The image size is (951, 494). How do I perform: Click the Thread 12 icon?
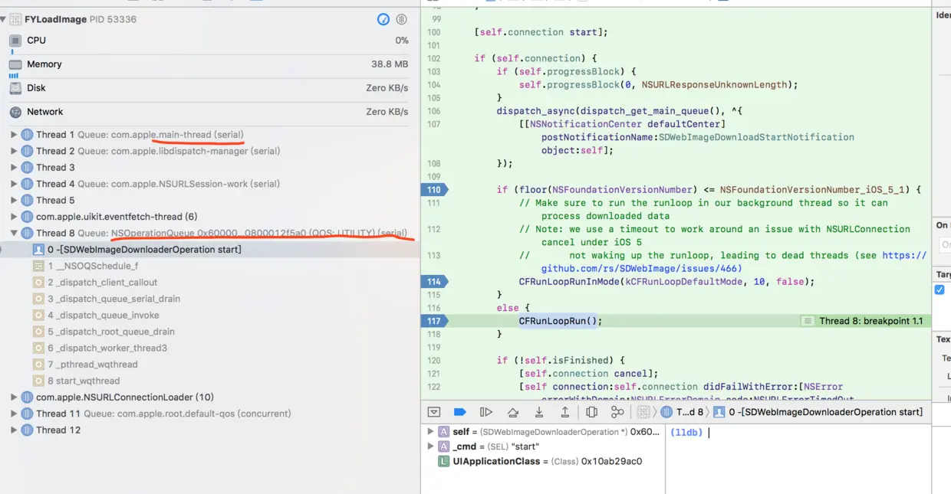[28, 430]
